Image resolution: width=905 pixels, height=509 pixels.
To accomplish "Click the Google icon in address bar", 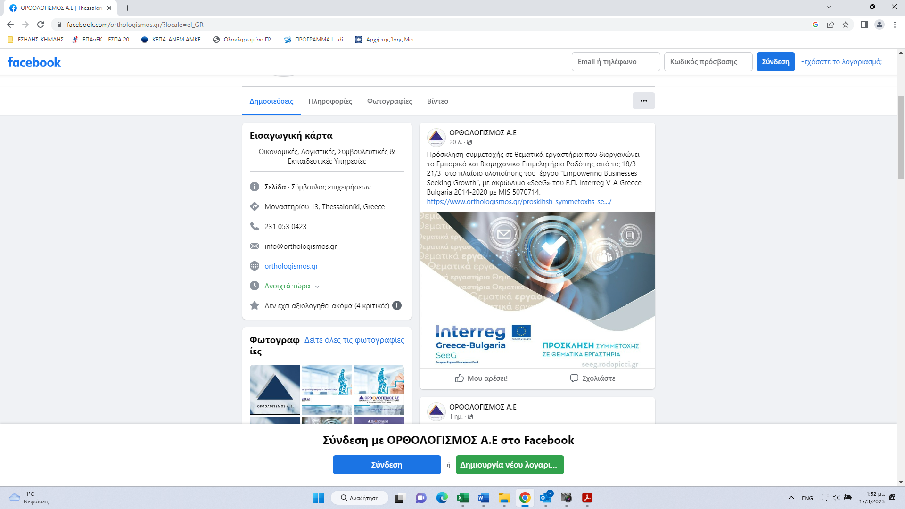I will click(x=815, y=25).
